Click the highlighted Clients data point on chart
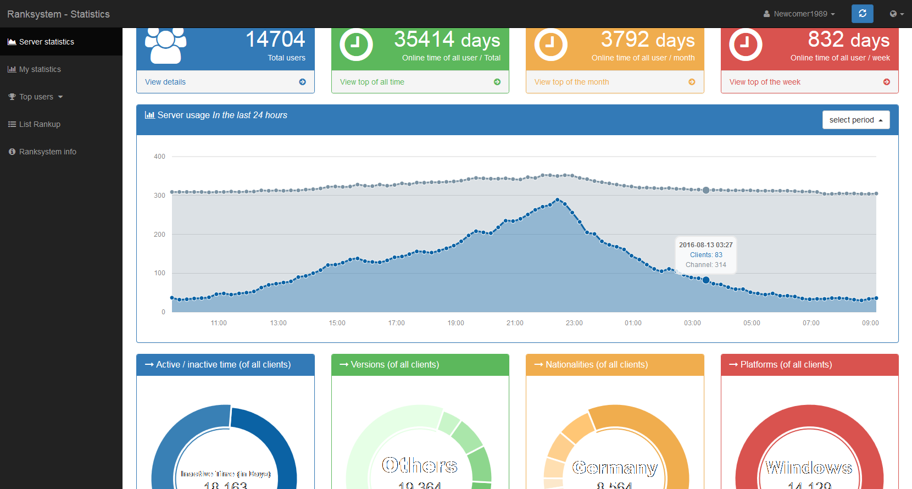This screenshot has width=912, height=489. pyautogui.click(x=706, y=280)
